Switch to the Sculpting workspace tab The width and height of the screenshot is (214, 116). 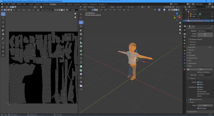point(45,4)
